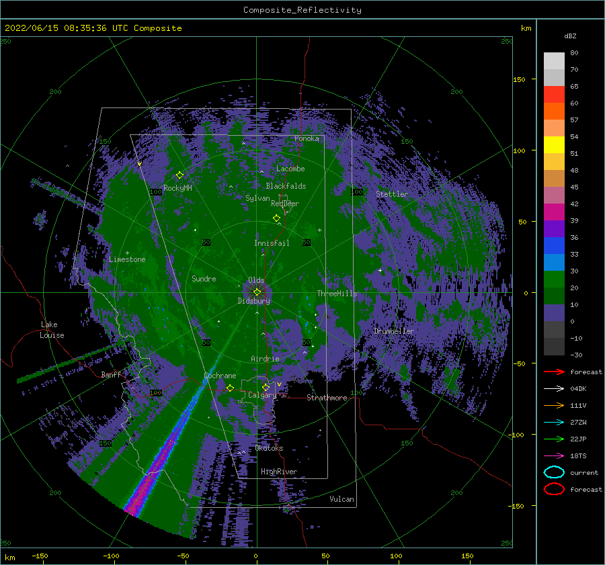Select the 80 dBZ light gray swatch

pos(554,60)
